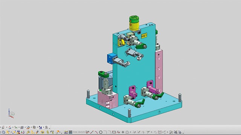The image size is (241, 135).
Task: Select the Profile sketch curve tool
Action: pyautogui.click(x=88, y=132)
